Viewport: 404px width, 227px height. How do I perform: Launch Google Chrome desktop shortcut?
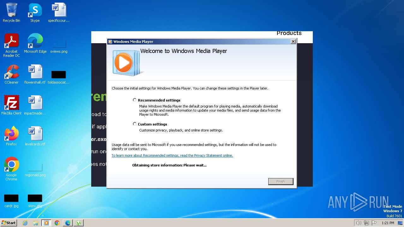(11, 169)
